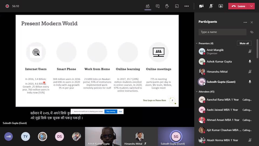
Task: Open Participants panel more options menu
Action: click(x=245, y=22)
